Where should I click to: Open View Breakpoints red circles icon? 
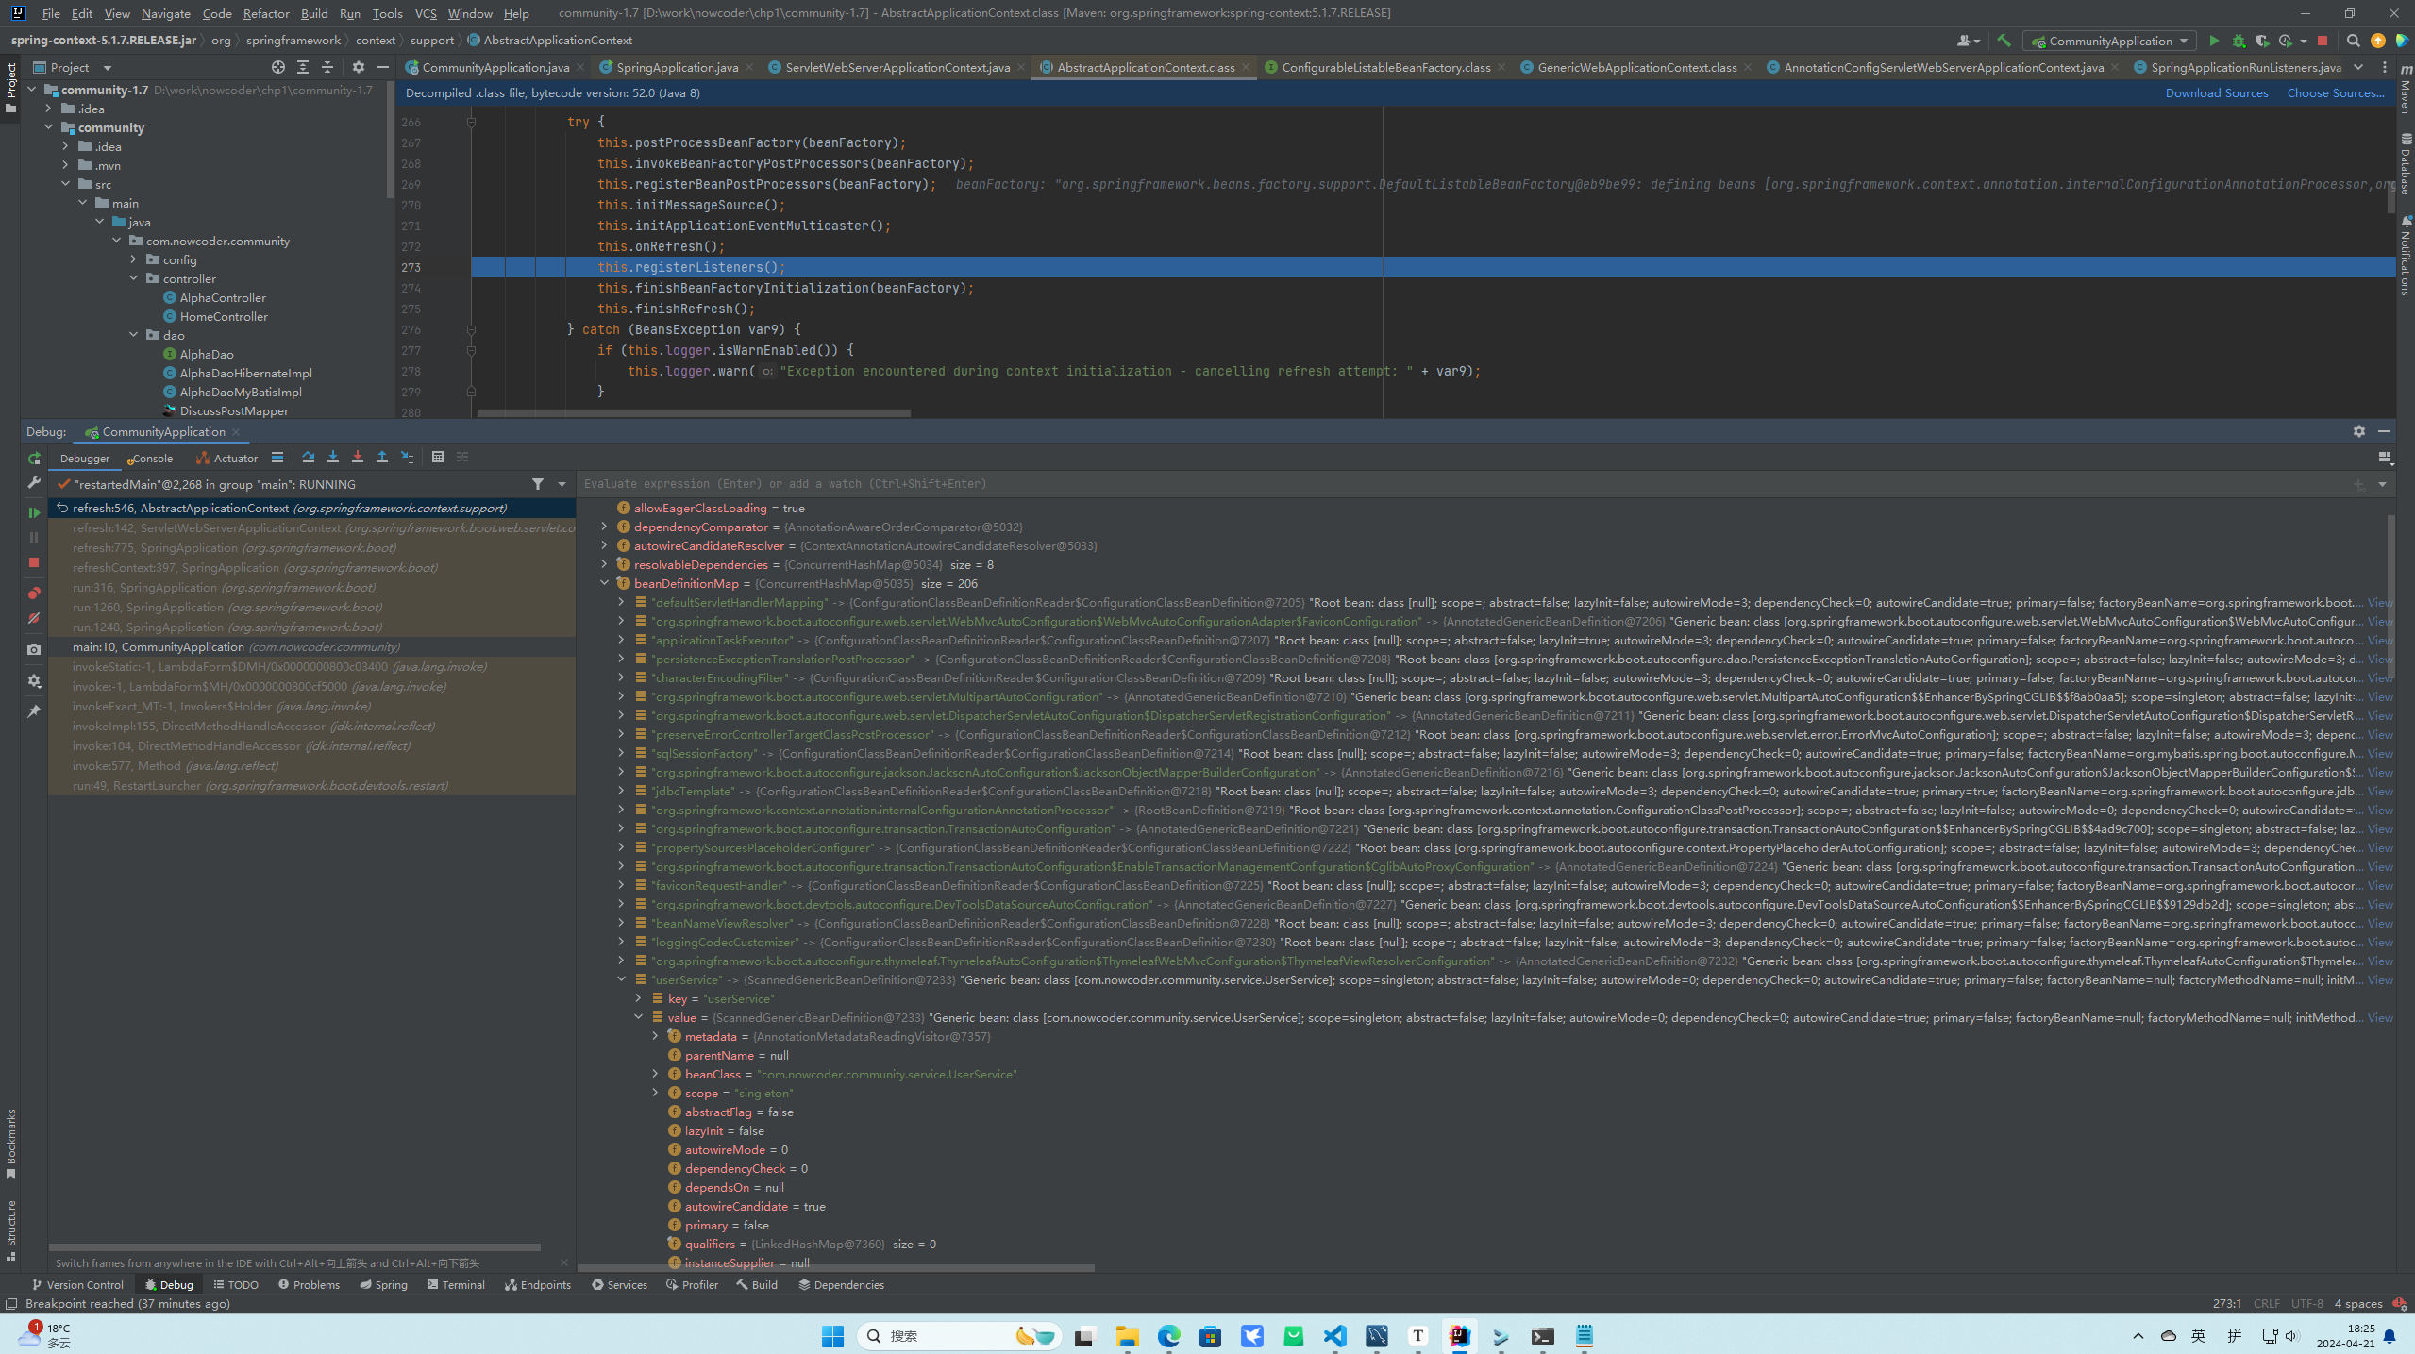coord(34,593)
